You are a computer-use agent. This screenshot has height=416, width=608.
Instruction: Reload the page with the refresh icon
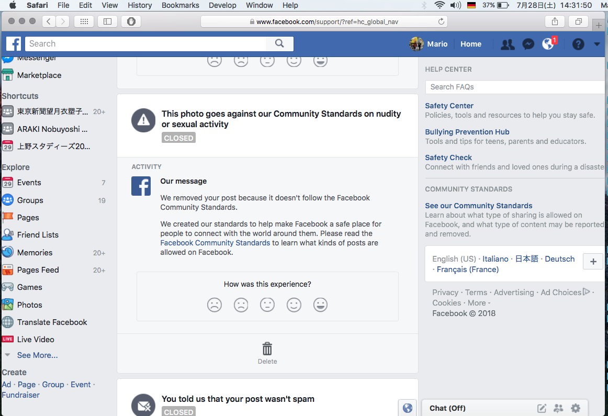click(x=441, y=21)
